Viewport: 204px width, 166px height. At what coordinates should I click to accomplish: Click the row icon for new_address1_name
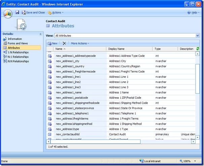point(49,92)
